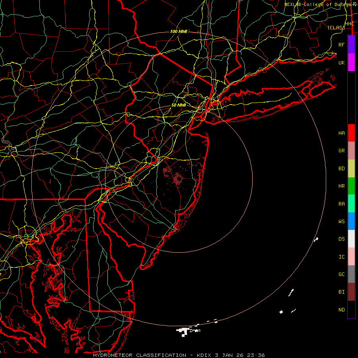Click the 'GR' legend label
Viewport: 358px width, 358px height.
coord(341,151)
